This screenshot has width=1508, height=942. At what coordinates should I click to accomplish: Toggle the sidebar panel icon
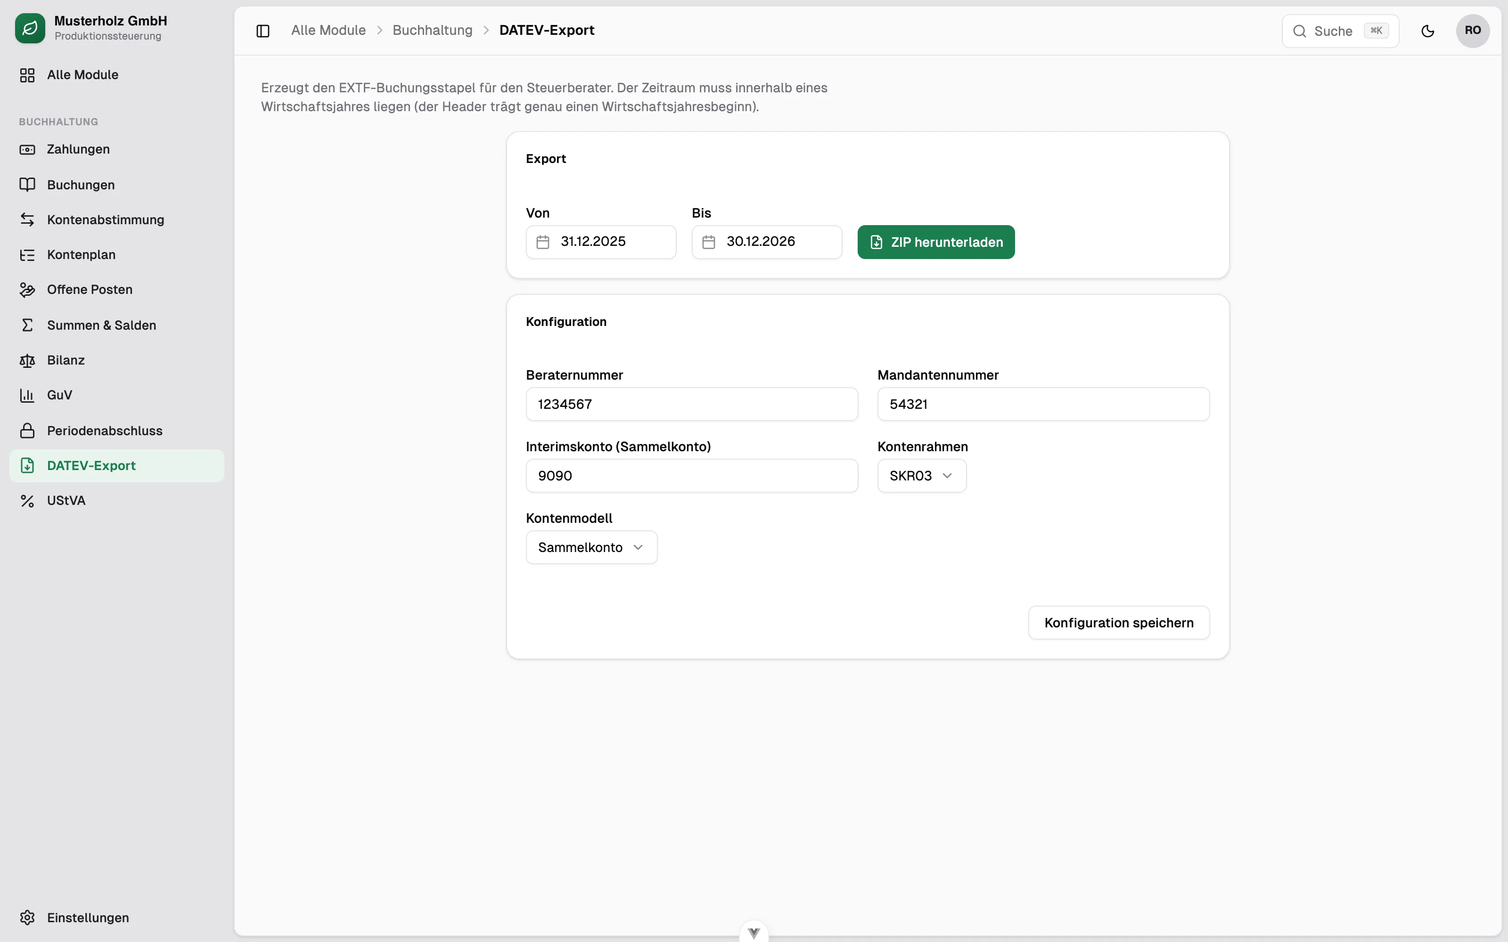click(x=263, y=31)
